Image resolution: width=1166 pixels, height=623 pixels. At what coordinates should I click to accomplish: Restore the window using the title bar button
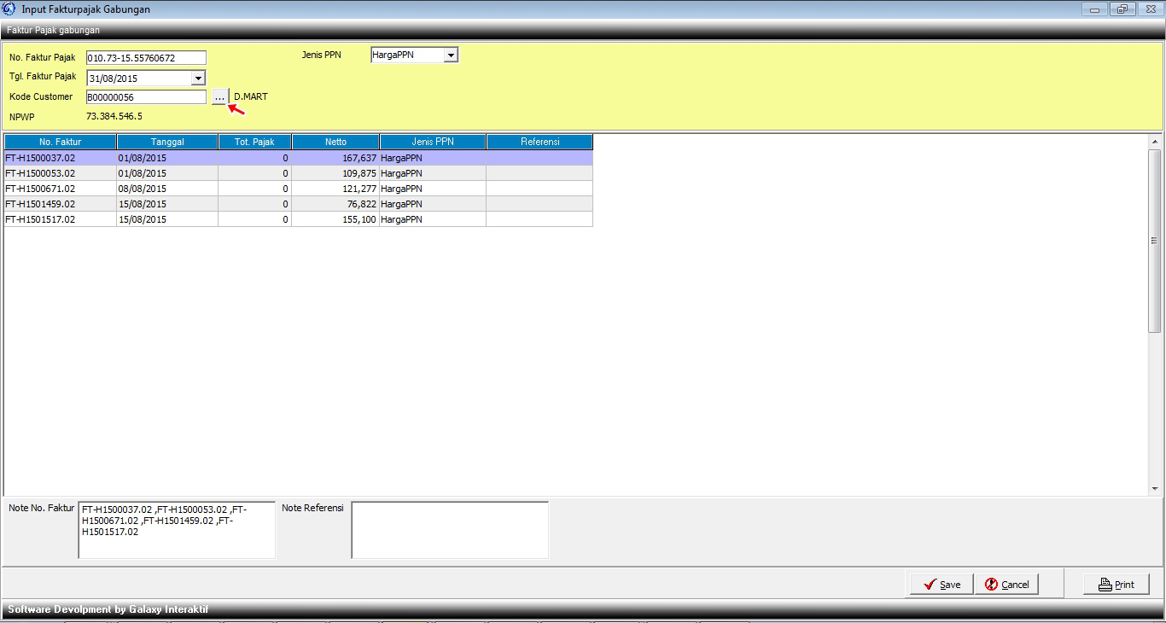1122,9
